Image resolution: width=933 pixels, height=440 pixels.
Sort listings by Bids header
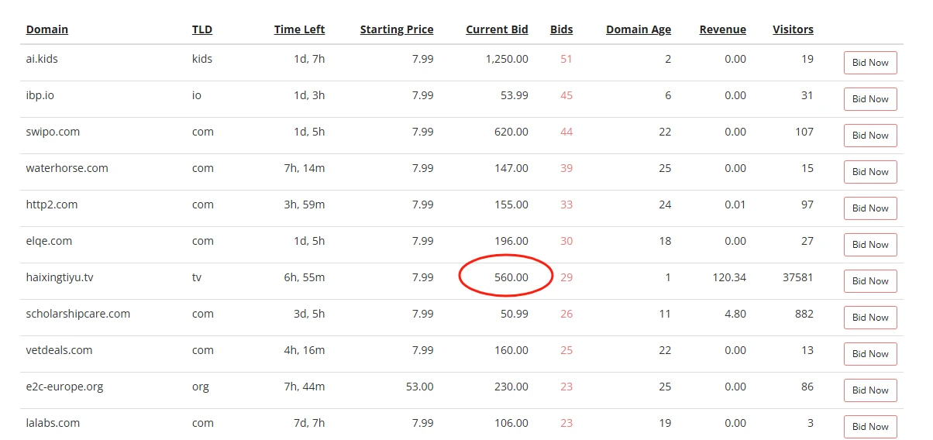561,29
